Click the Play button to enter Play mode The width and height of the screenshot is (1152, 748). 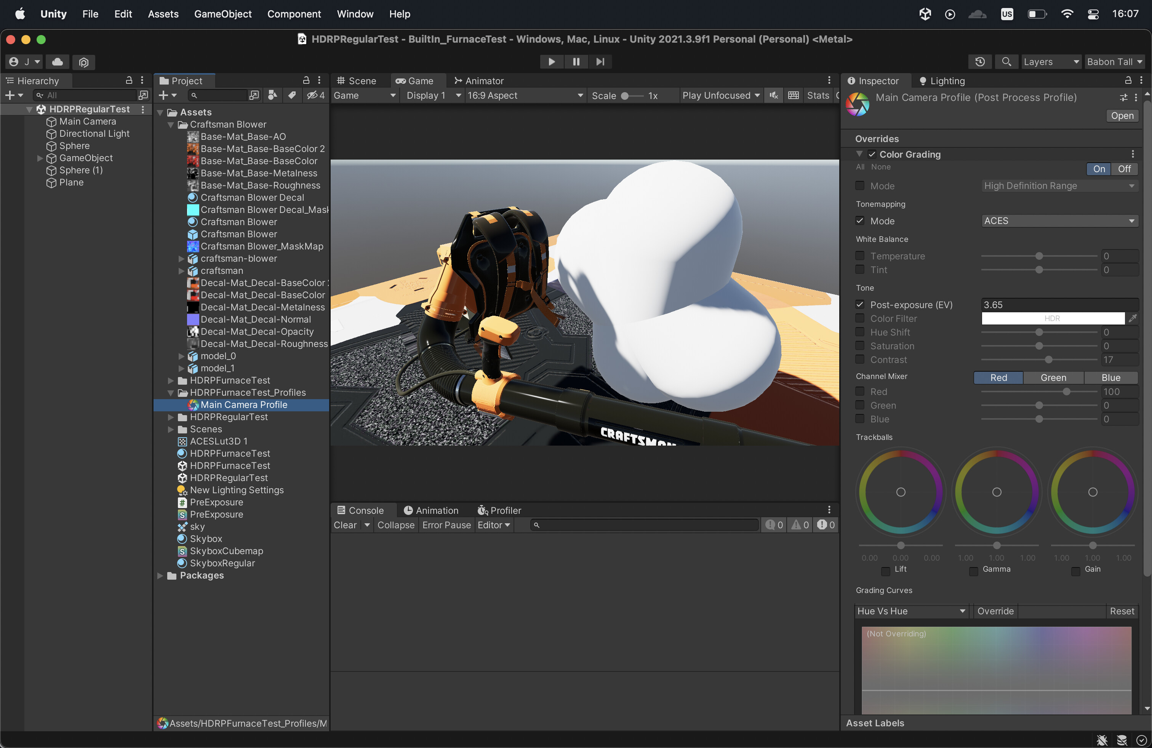[551, 61]
